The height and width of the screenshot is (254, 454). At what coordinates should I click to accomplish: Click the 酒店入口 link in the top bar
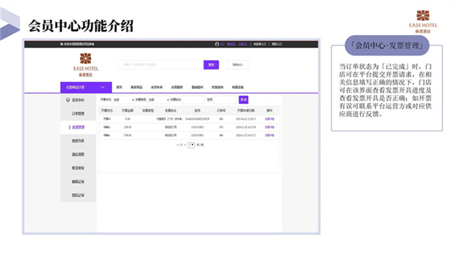click(277, 44)
